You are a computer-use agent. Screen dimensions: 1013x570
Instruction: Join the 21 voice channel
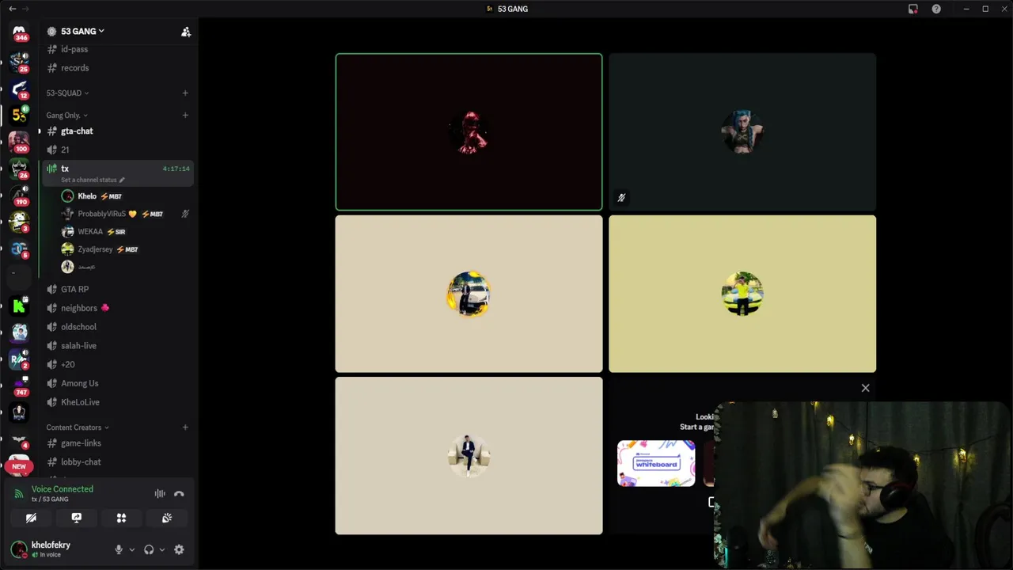pos(117,150)
